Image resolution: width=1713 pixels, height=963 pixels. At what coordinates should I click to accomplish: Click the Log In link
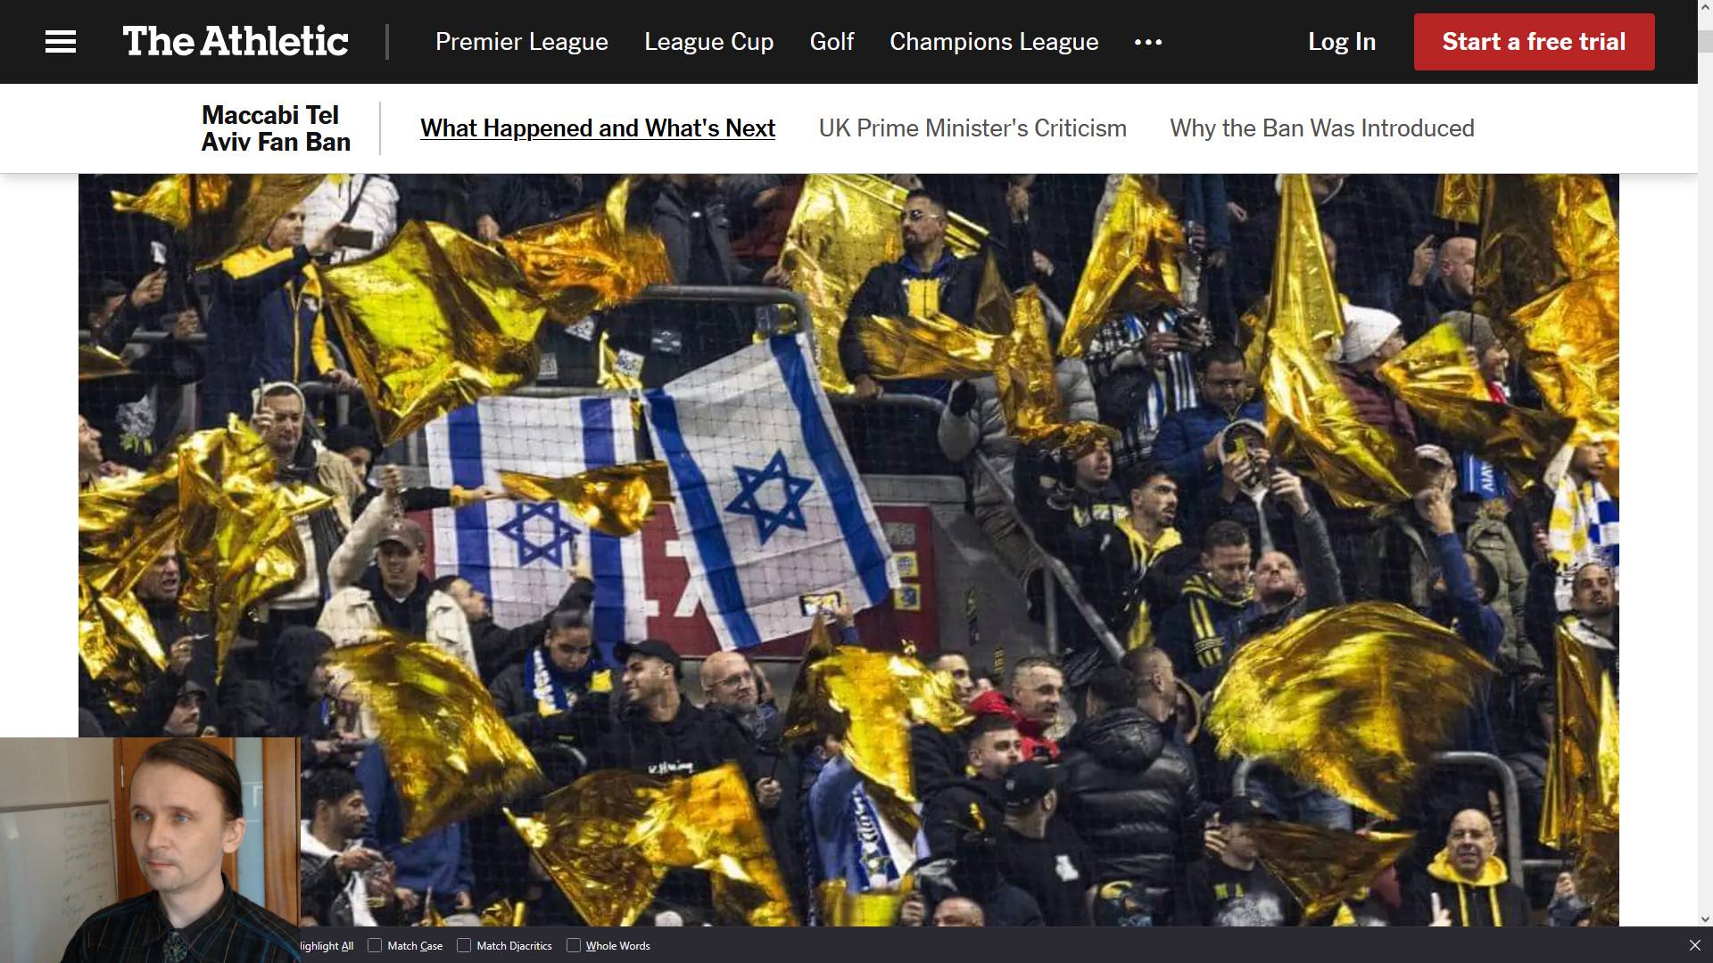tap(1342, 42)
